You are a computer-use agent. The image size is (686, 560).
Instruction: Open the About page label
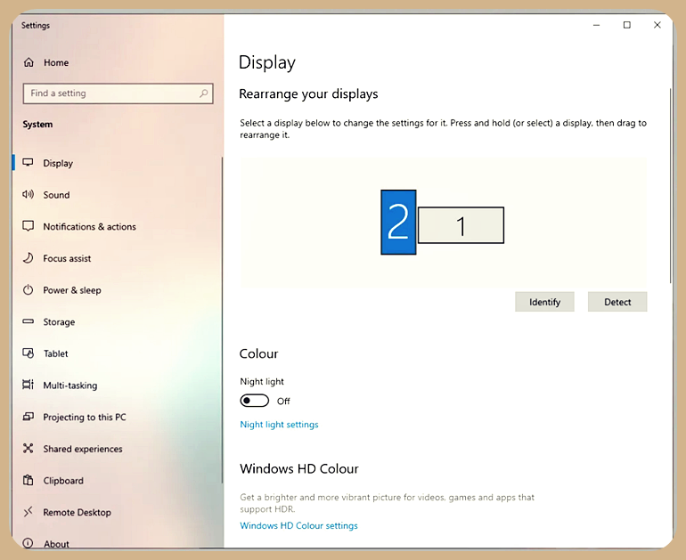point(56,544)
